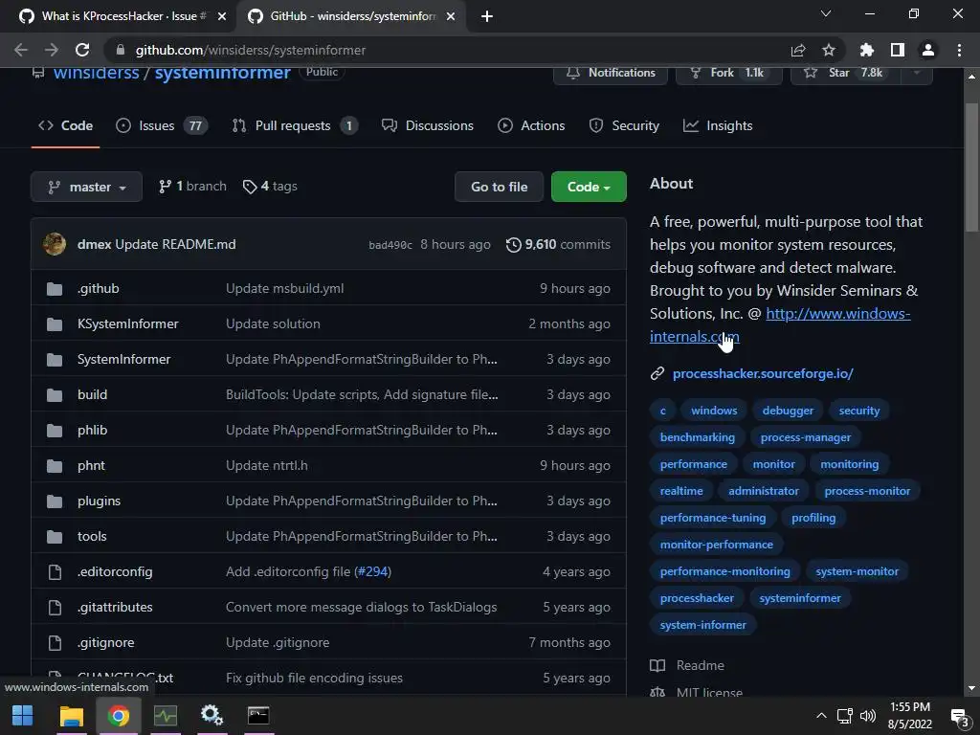Open a new browser tab with plus icon

(487, 16)
